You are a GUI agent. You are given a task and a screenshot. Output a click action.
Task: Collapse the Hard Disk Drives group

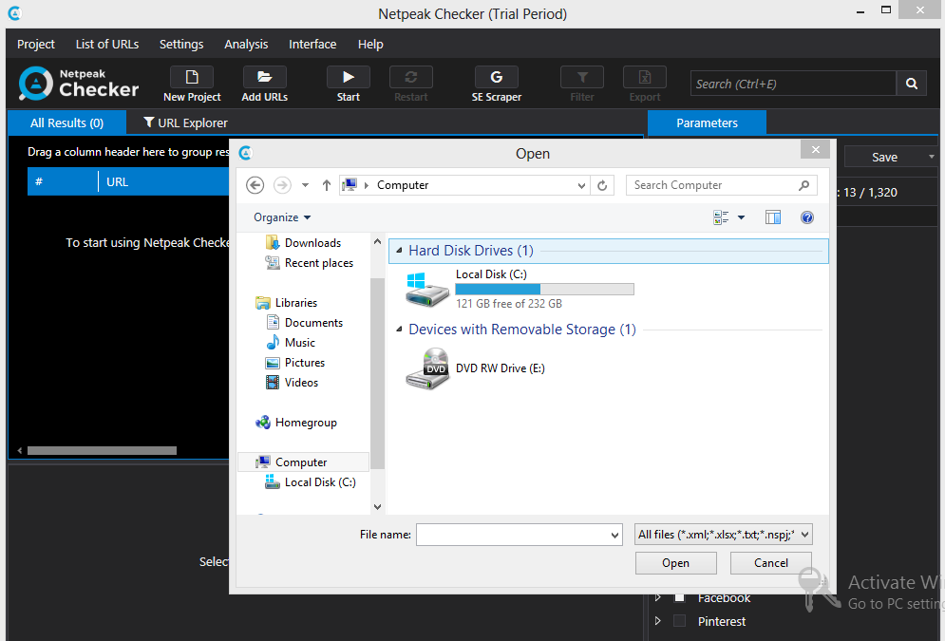399,251
